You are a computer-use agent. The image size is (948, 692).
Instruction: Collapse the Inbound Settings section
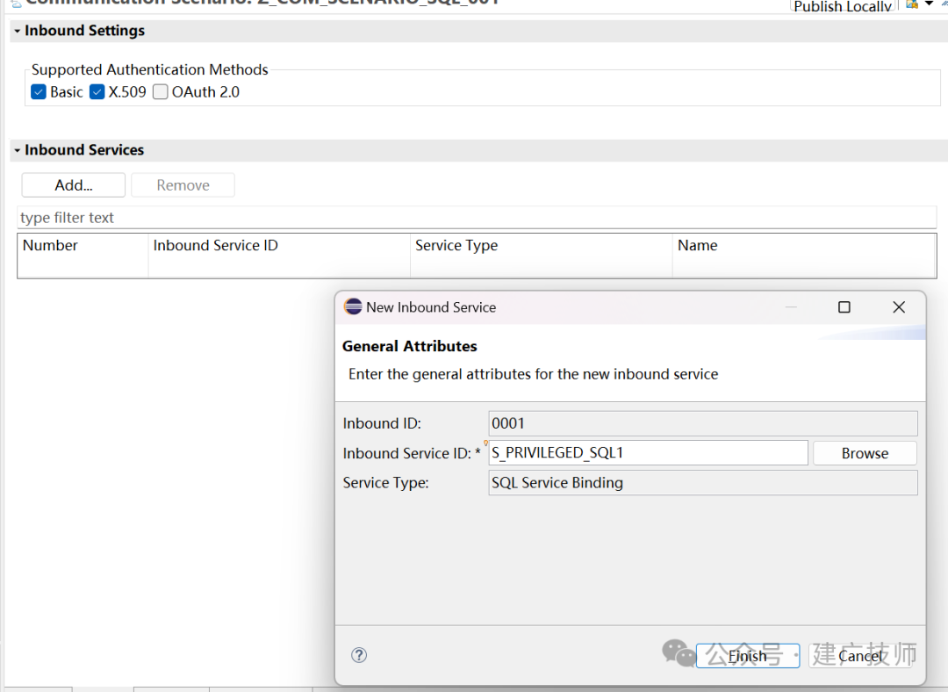[17, 31]
